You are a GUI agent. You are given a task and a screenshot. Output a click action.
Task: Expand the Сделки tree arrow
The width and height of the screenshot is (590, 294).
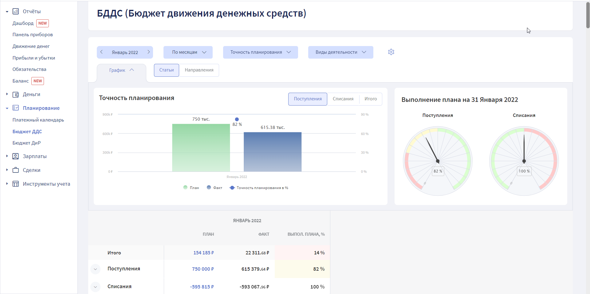[x=7, y=170]
